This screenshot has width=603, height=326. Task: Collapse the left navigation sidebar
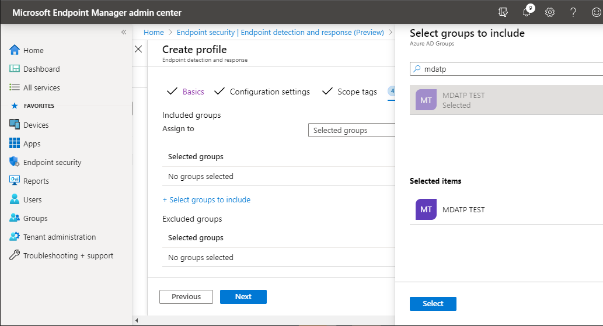(124, 32)
